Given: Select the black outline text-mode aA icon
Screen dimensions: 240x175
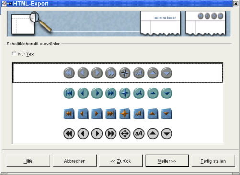Looking at the screenshot, I should click(x=139, y=133).
